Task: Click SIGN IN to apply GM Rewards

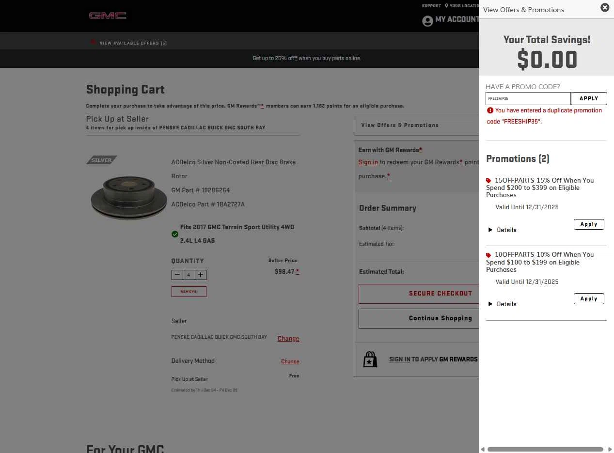Action: 400,359
